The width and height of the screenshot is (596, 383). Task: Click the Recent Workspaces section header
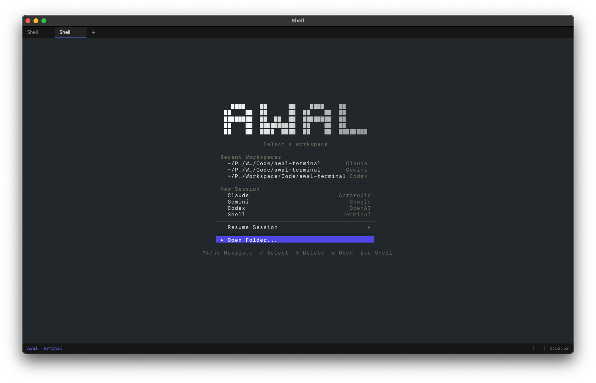coord(251,157)
